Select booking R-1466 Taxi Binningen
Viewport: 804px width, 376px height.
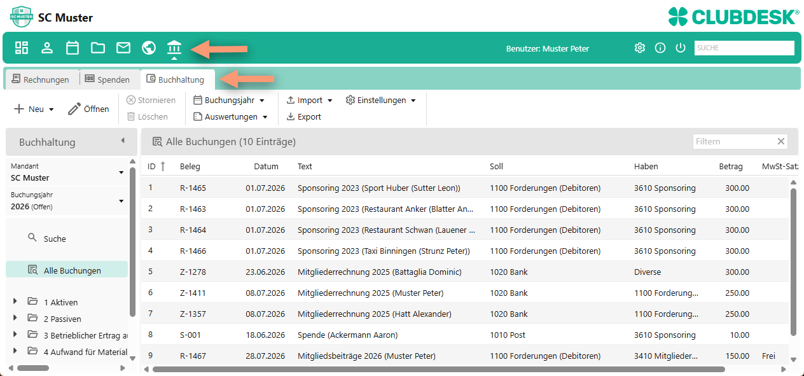(x=465, y=251)
